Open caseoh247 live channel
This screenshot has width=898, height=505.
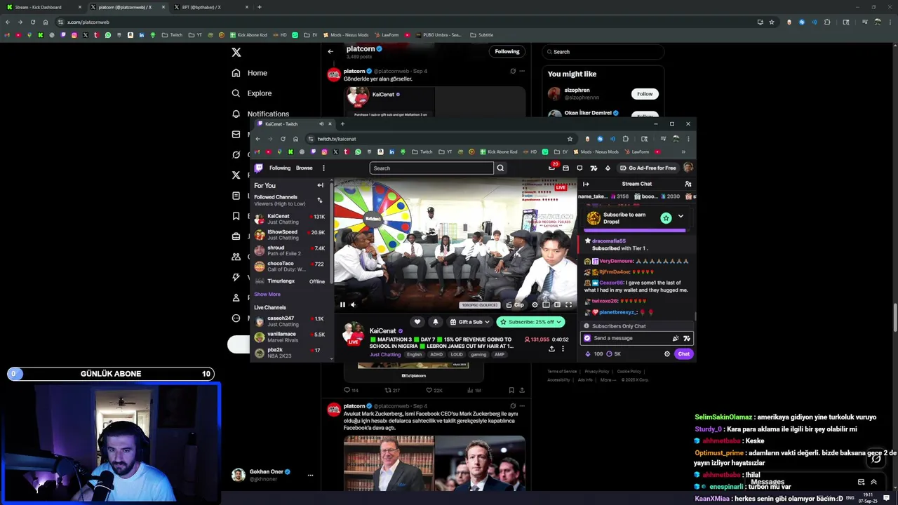290,321
